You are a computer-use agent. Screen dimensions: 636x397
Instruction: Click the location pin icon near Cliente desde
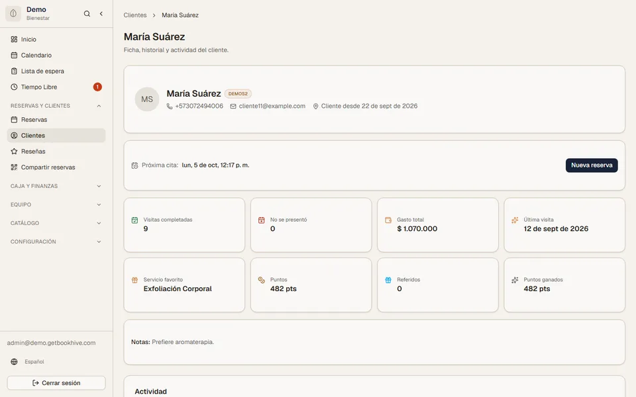click(x=315, y=106)
